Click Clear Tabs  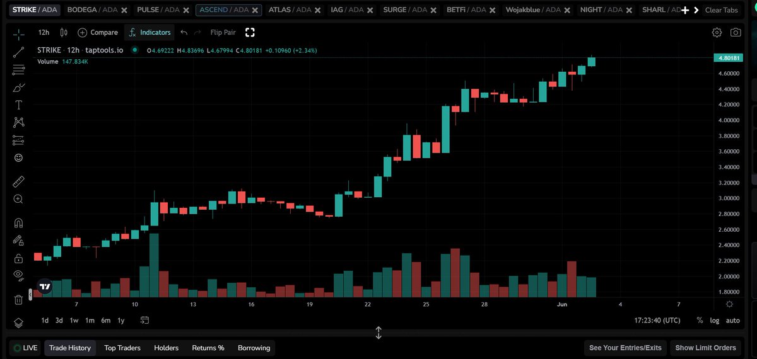tap(721, 10)
